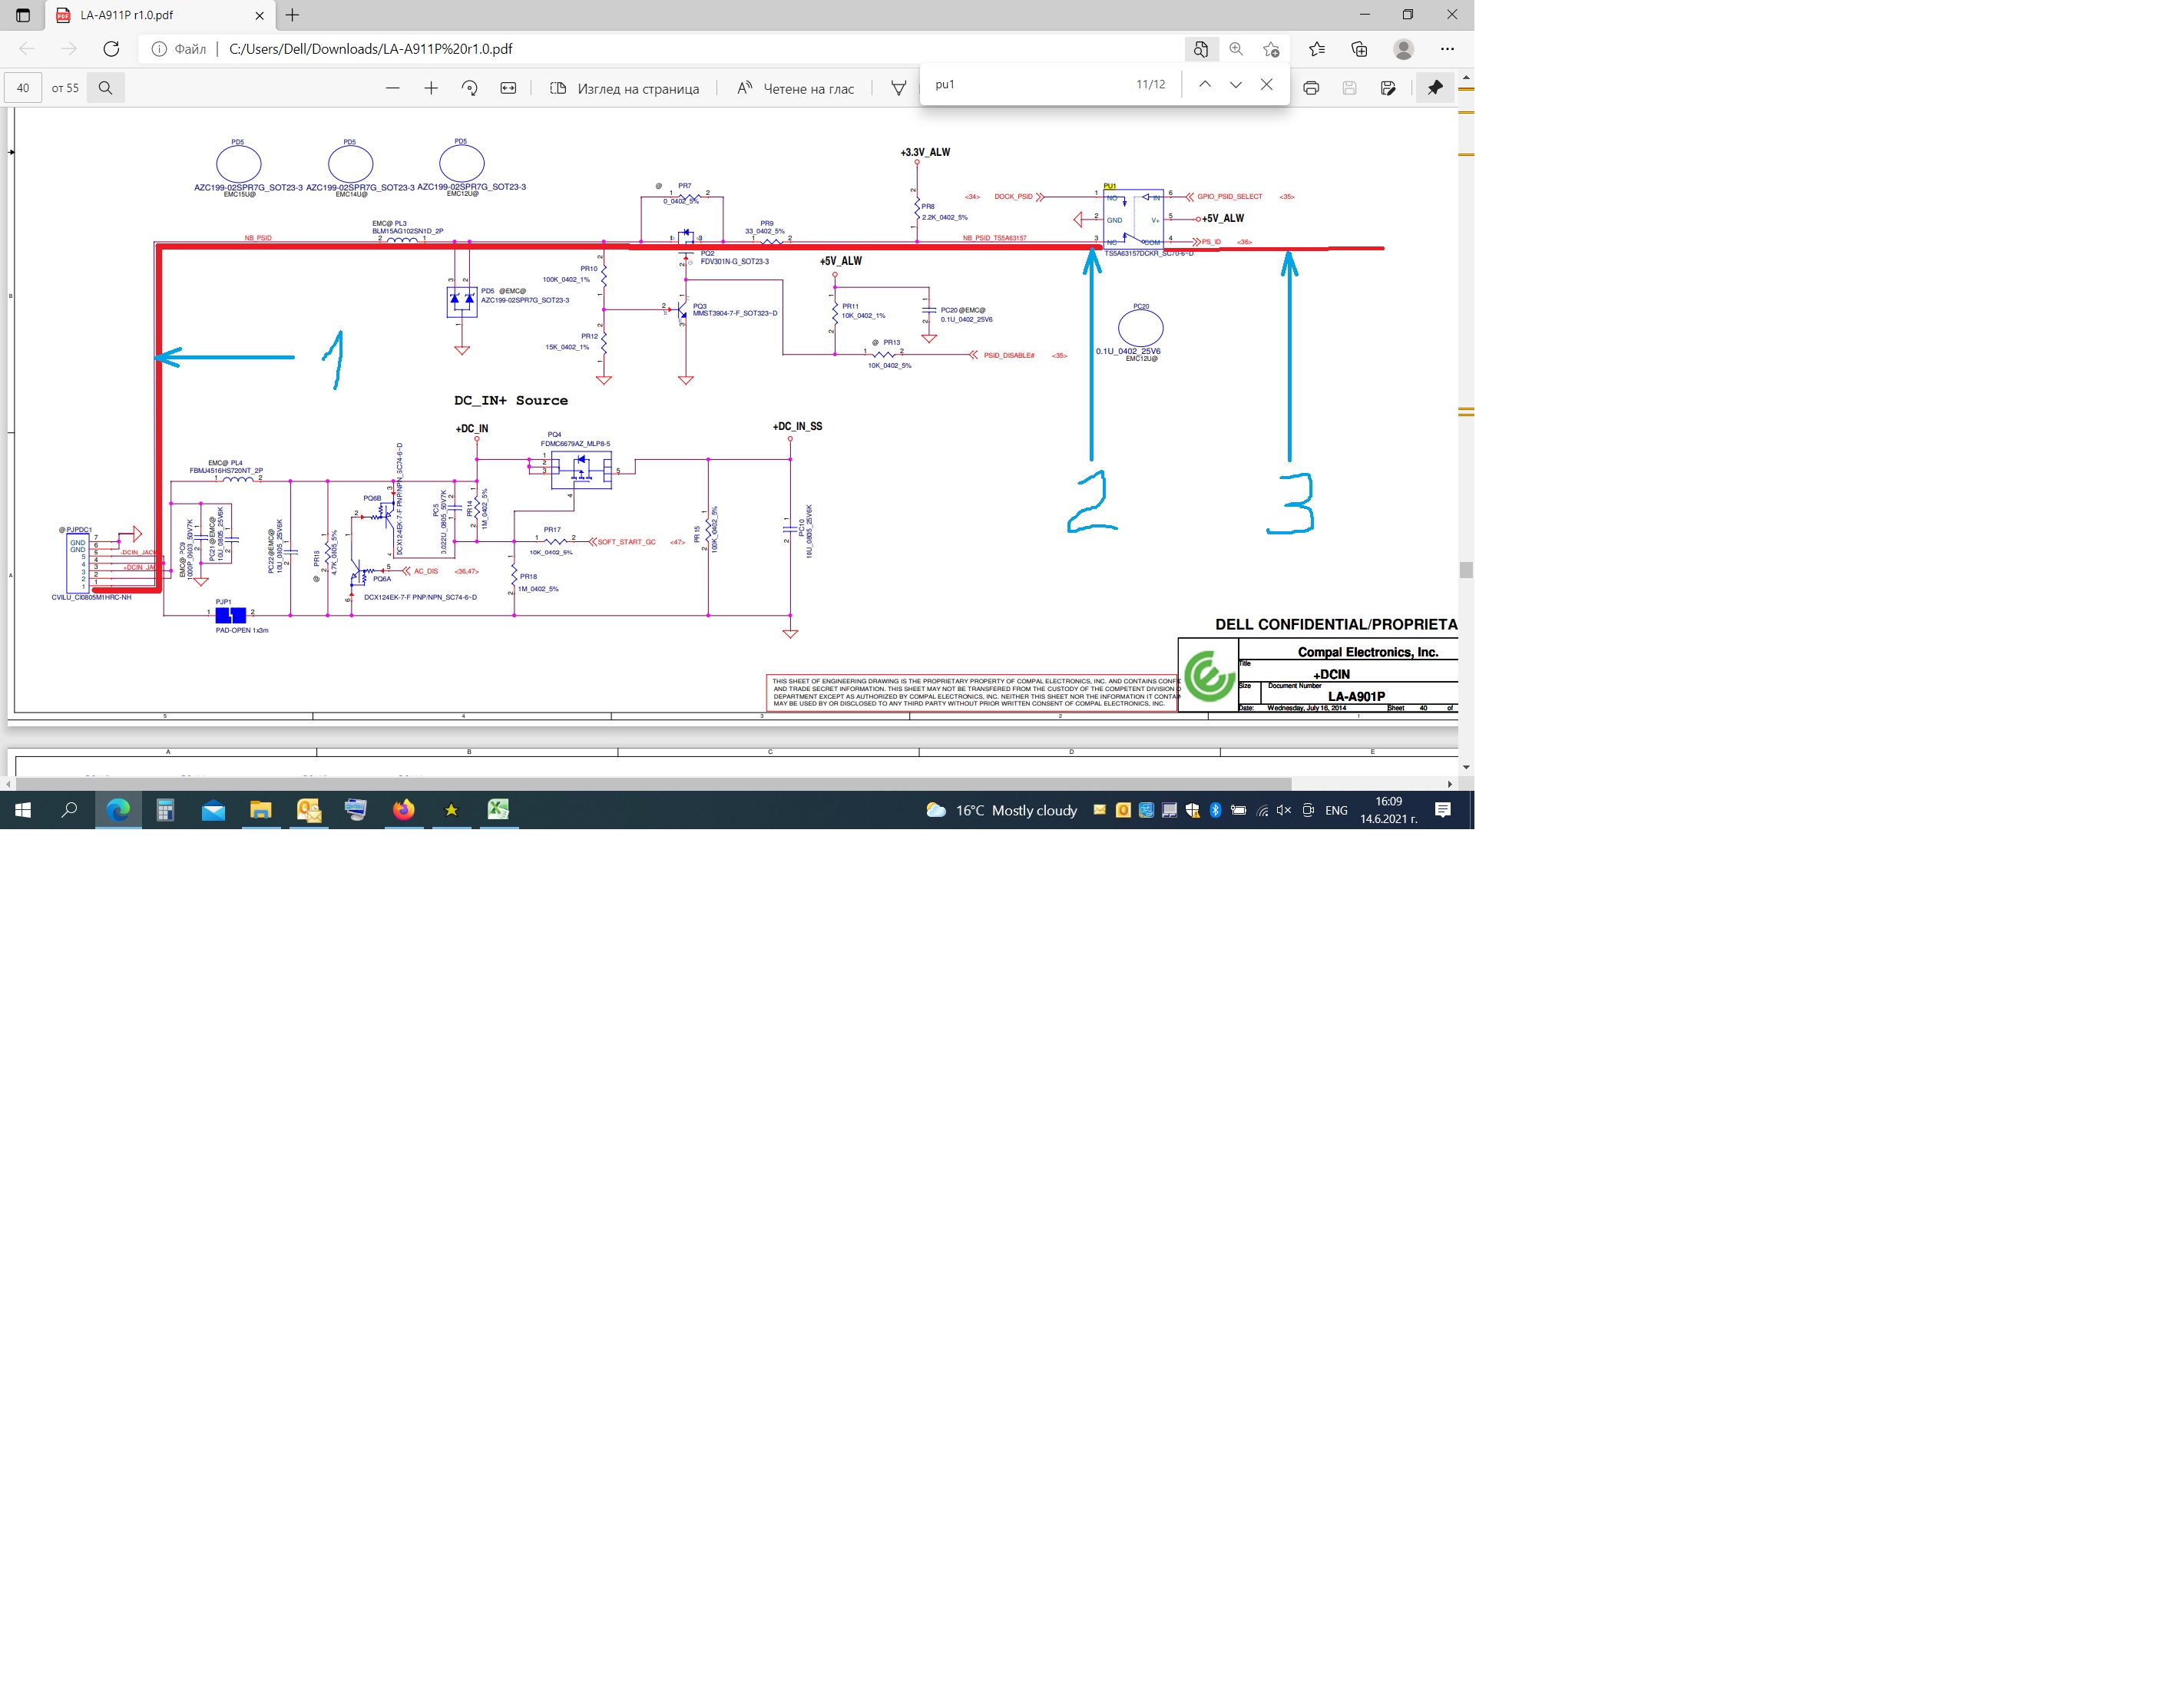Open Mail app from the taskbar
Viewport: 2184px width, 1696px height.
pos(213,810)
